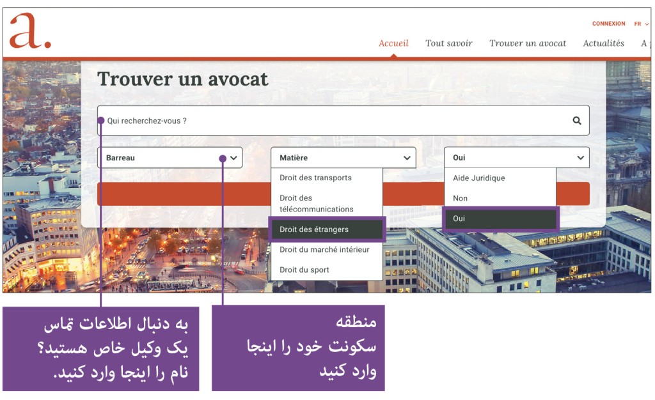Click the search magnifier icon
655x400 pixels.
[x=576, y=120]
